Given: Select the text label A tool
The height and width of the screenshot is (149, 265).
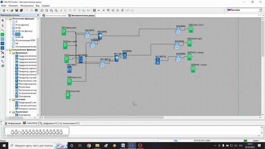Looking at the screenshot, I should pyautogui.click(x=2, y=53).
